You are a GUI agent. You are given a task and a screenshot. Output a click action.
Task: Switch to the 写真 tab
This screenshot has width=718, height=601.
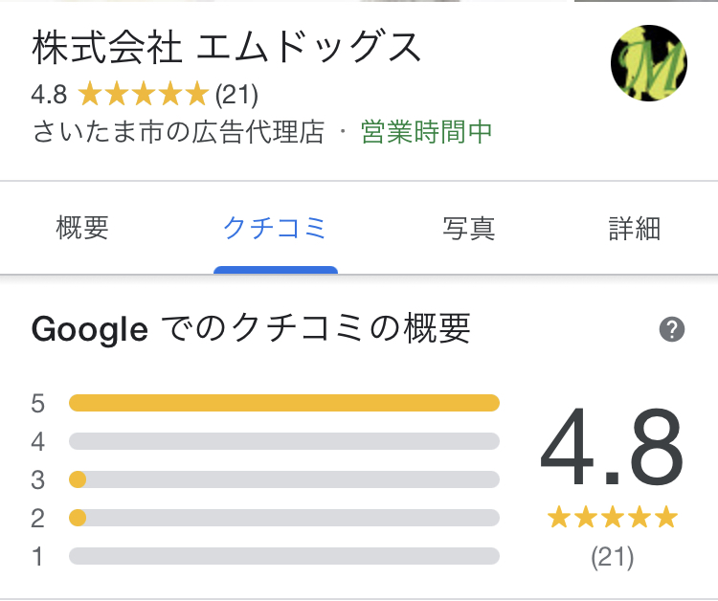coord(468,229)
